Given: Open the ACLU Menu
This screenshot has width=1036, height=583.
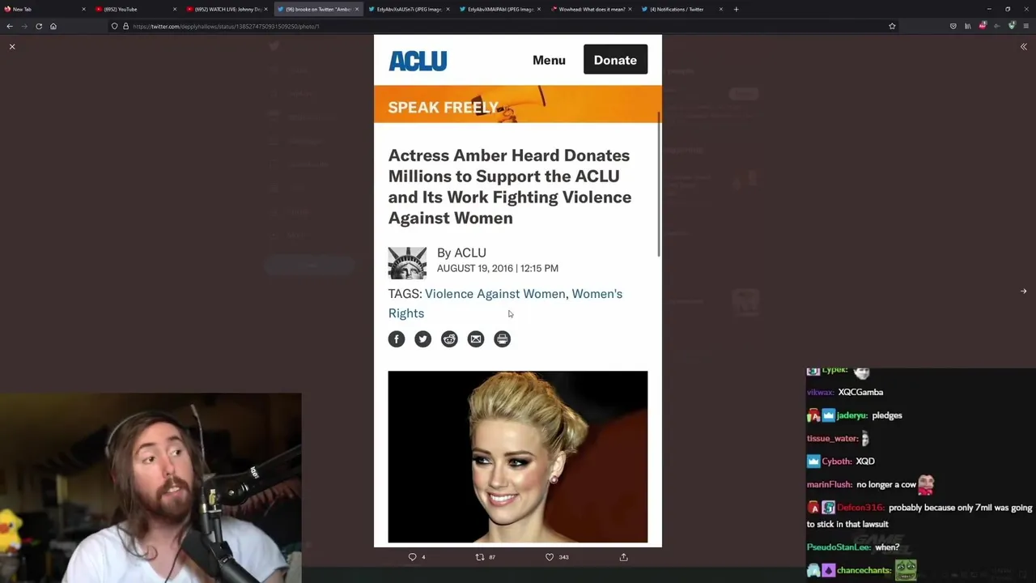Looking at the screenshot, I should 549,60.
